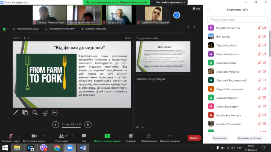Open Chrome from taskbar
This screenshot has height=152, width=271.
pos(56,148)
